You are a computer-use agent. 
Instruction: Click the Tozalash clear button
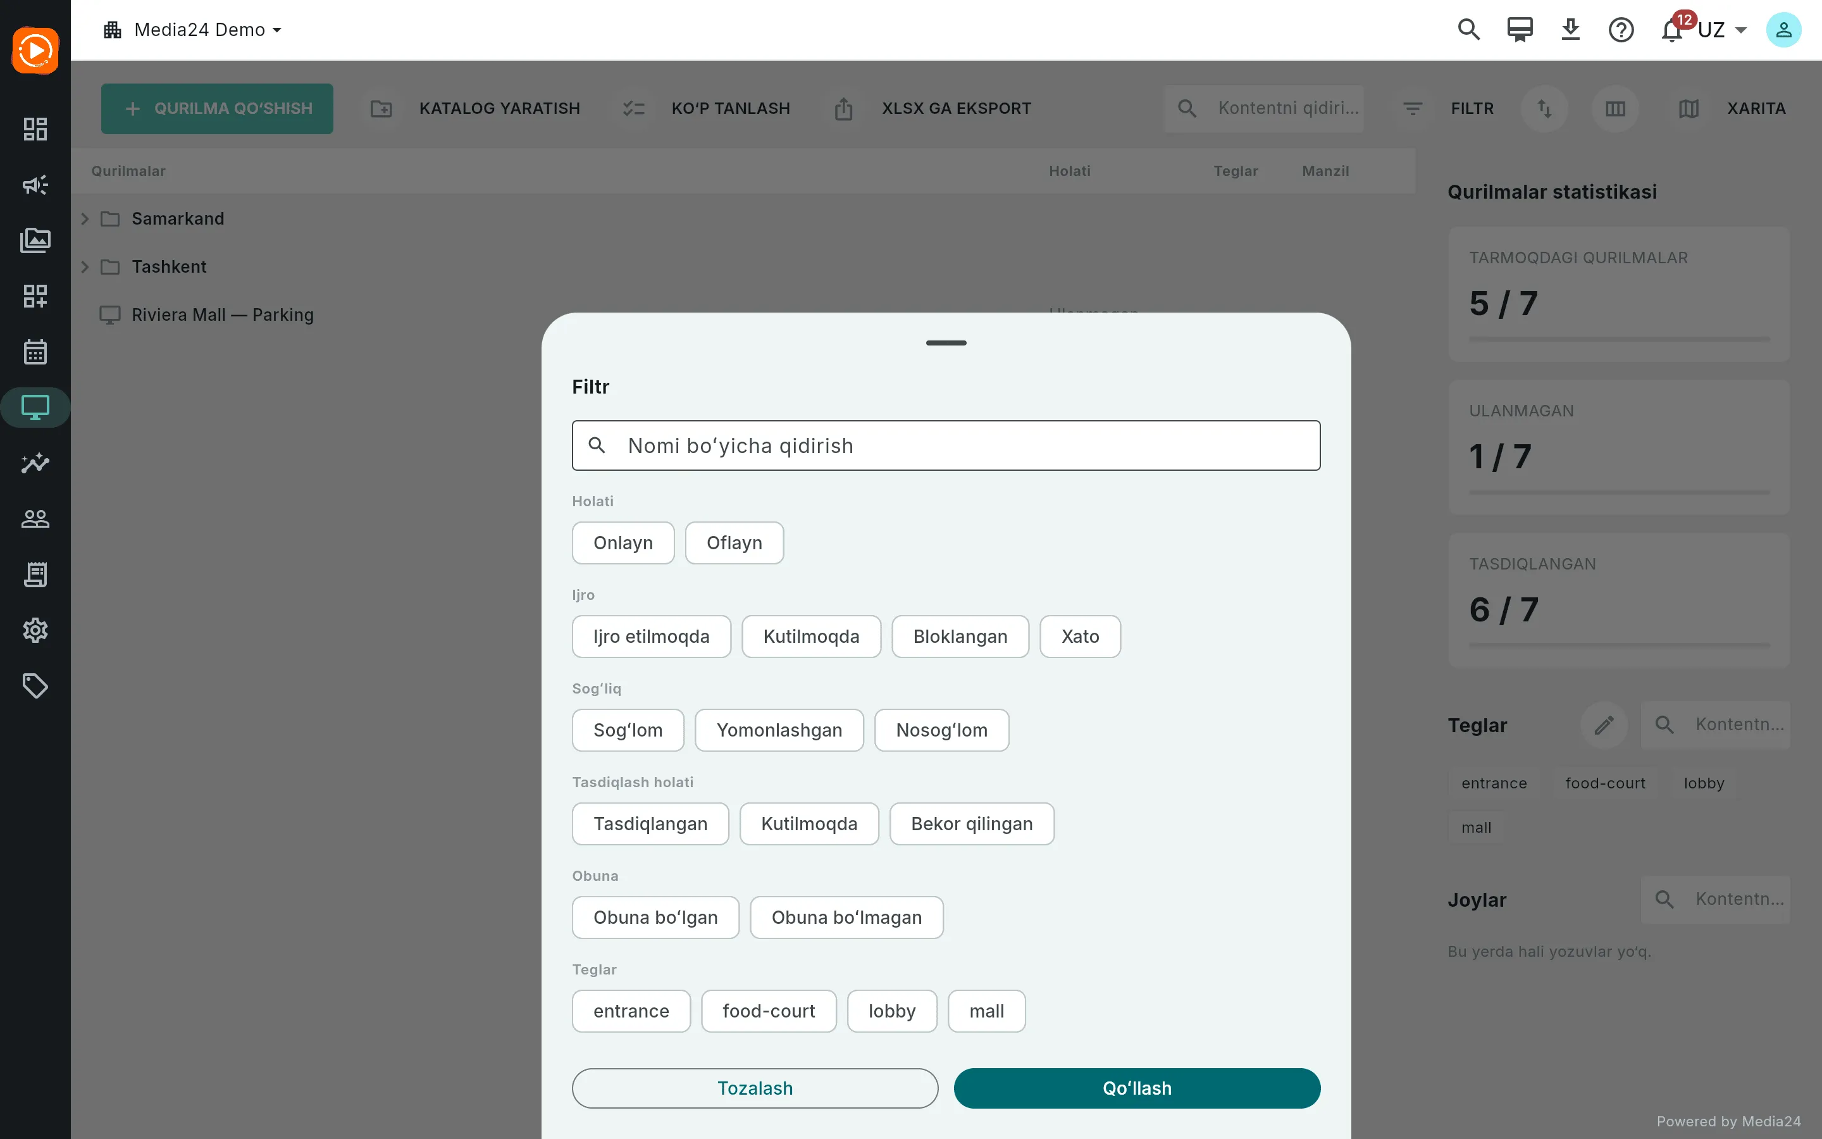[755, 1088]
